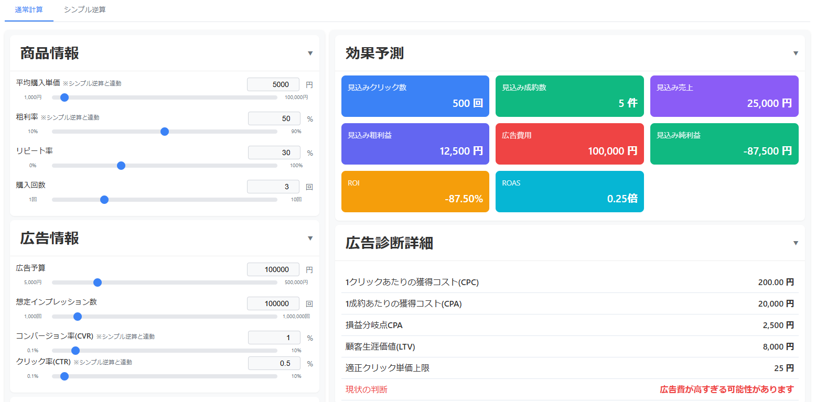Click the リピート率 input box
Screen dimensions: 816x402
coord(274,153)
